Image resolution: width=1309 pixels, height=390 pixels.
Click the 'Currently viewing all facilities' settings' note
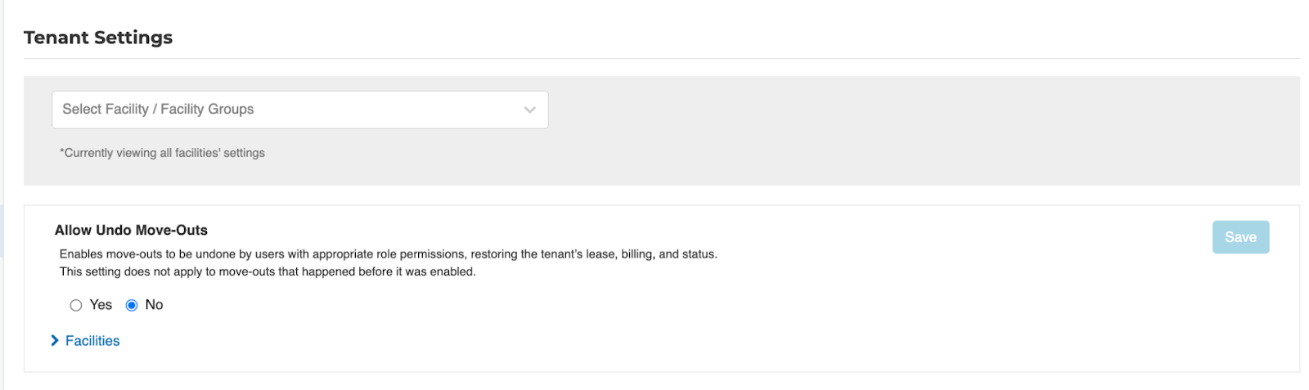click(x=162, y=153)
